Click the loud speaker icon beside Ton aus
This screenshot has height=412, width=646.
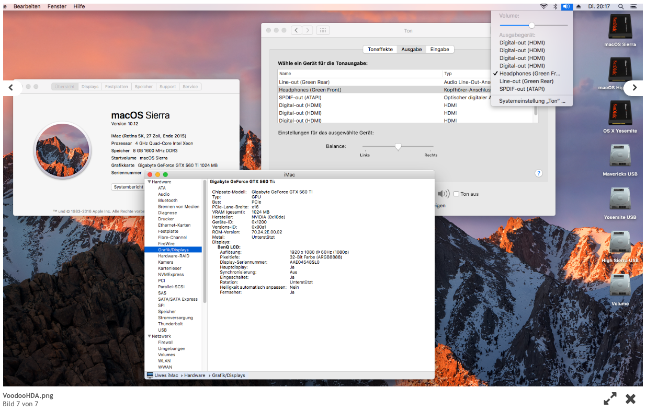coord(444,194)
